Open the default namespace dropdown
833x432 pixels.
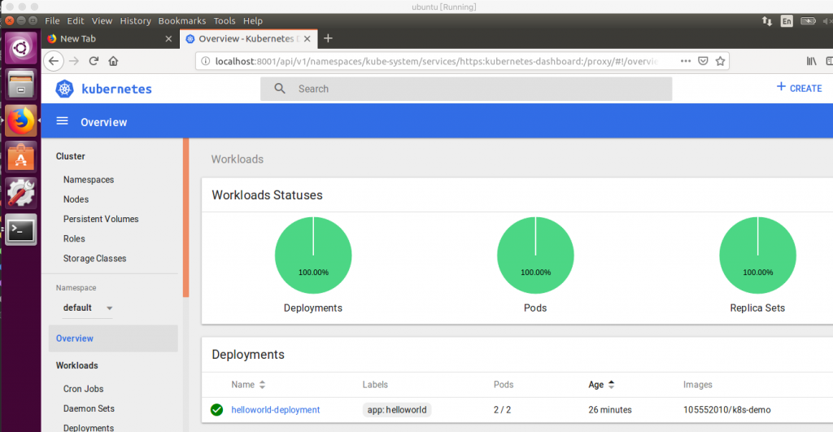point(88,308)
